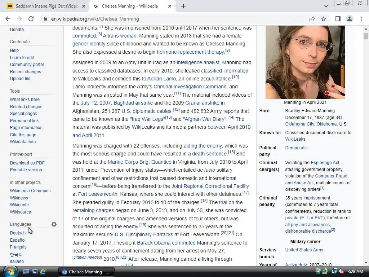
Task: Open the trans woman article link
Action: pyautogui.click(x=122, y=36)
